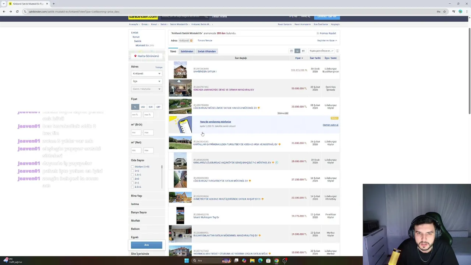Click the max field under m² (Brüt)
This screenshot has height=265, width=471.
148,132
